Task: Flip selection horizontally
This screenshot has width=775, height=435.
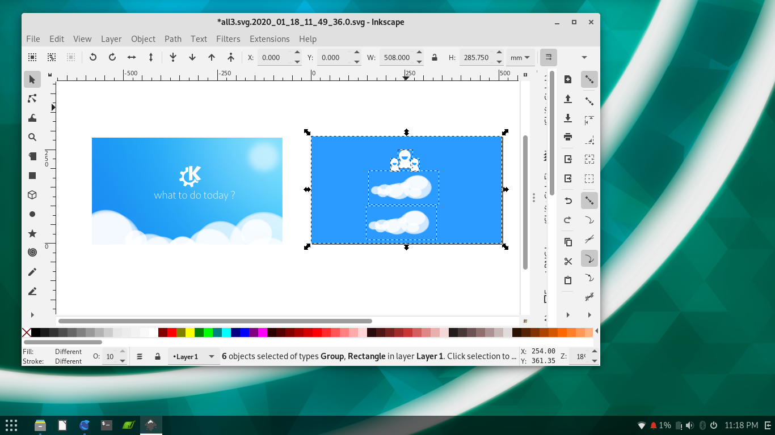Action: tap(132, 57)
